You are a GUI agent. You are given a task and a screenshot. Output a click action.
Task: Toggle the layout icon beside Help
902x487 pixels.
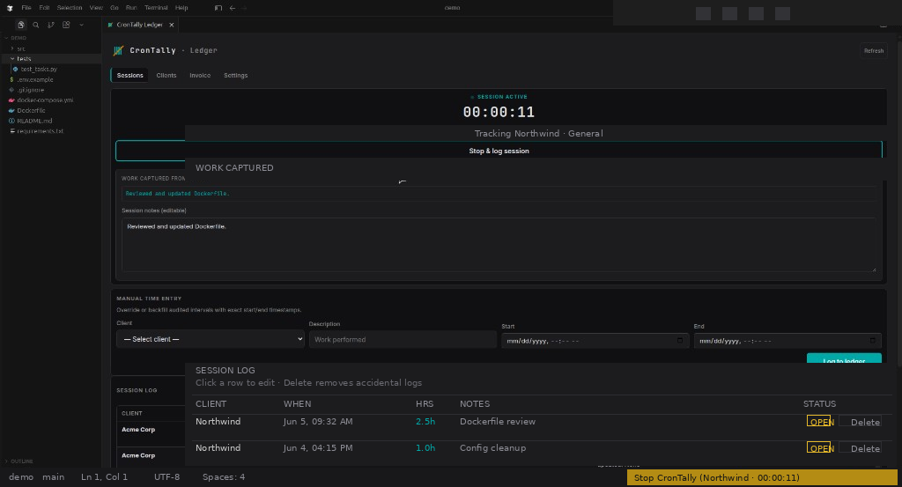218,8
